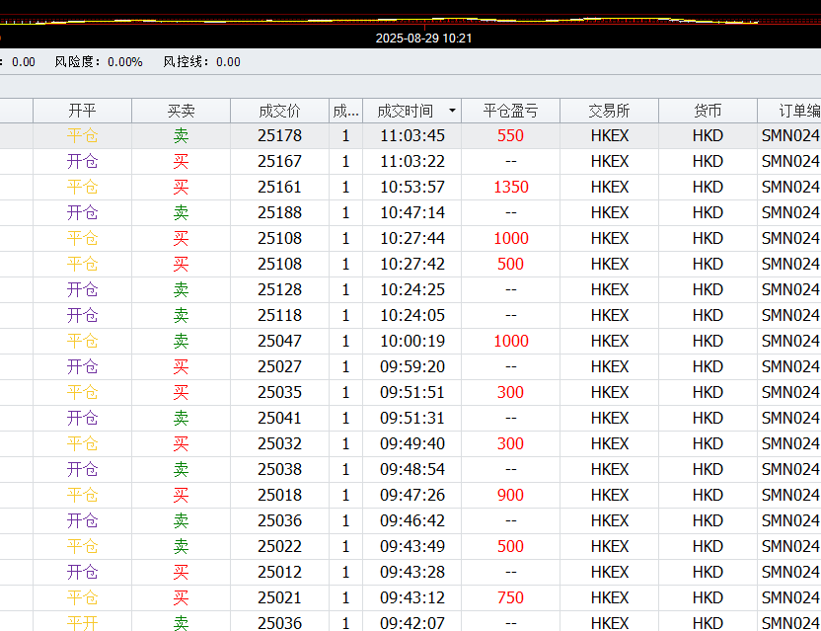The image size is (821, 631).
Task: Click the 风险度 0.00% indicator
Action: pyautogui.click(x=99, y=62)
